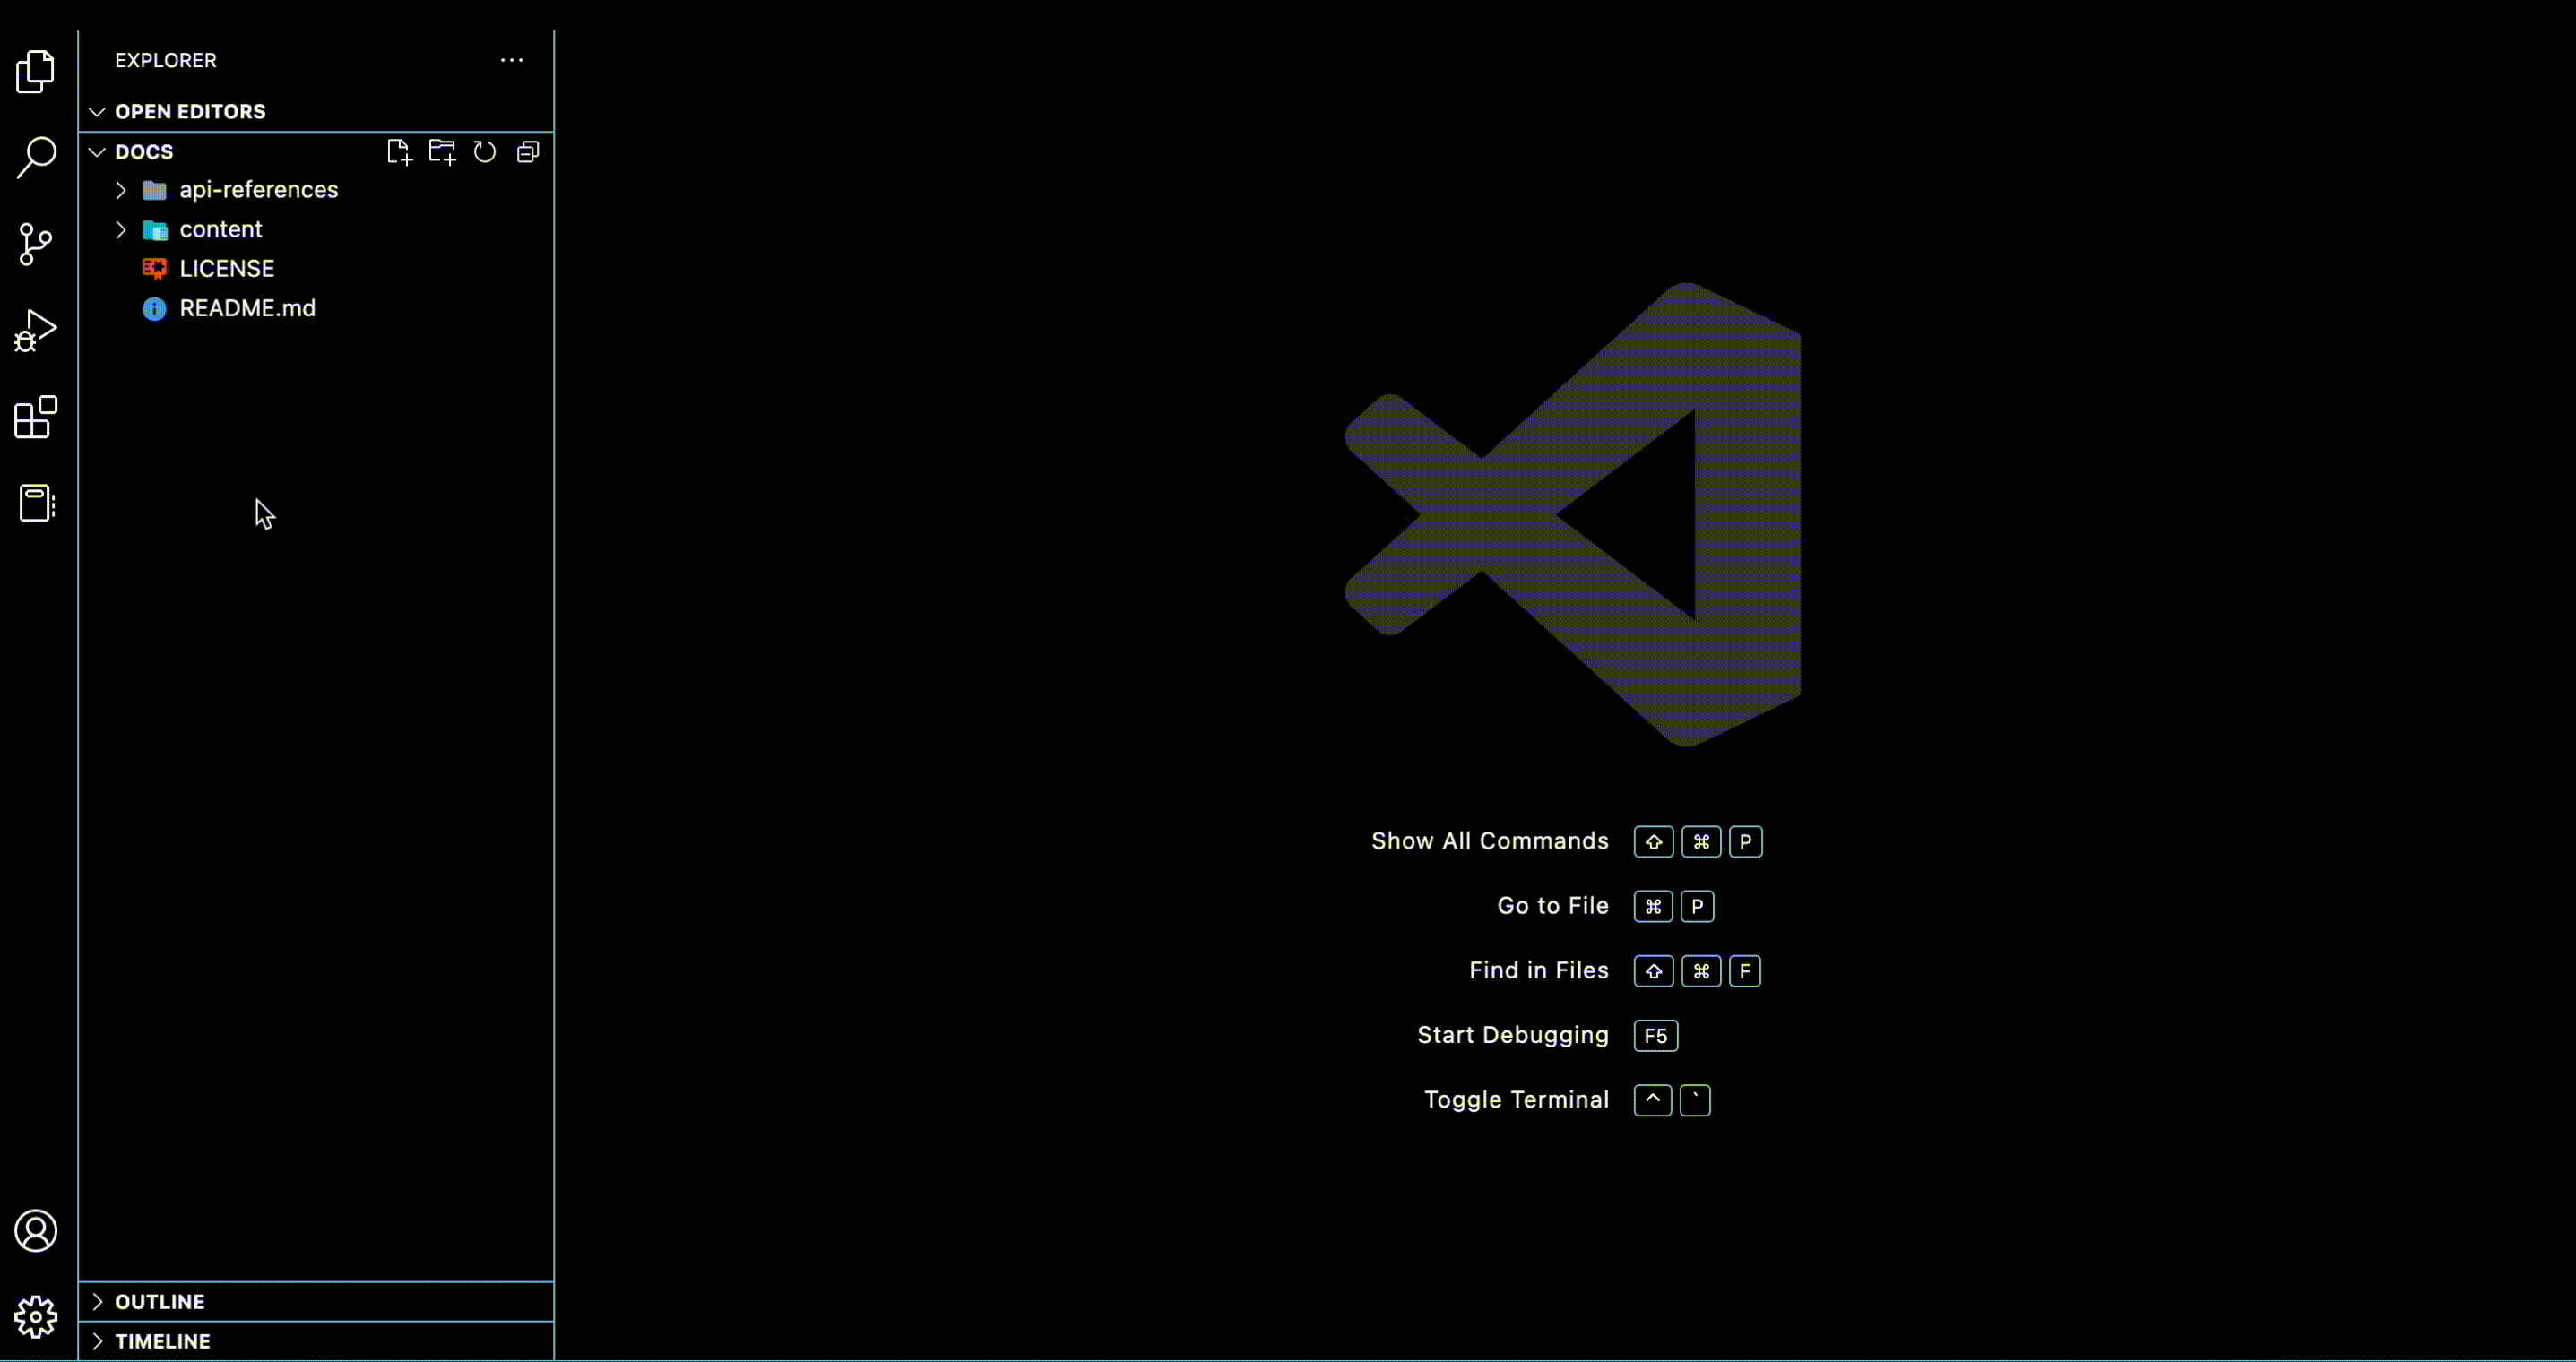The height and width of the screenshot is (1362, 2576).
Task: Open the Source Control view
Action: tap(36, 244)
